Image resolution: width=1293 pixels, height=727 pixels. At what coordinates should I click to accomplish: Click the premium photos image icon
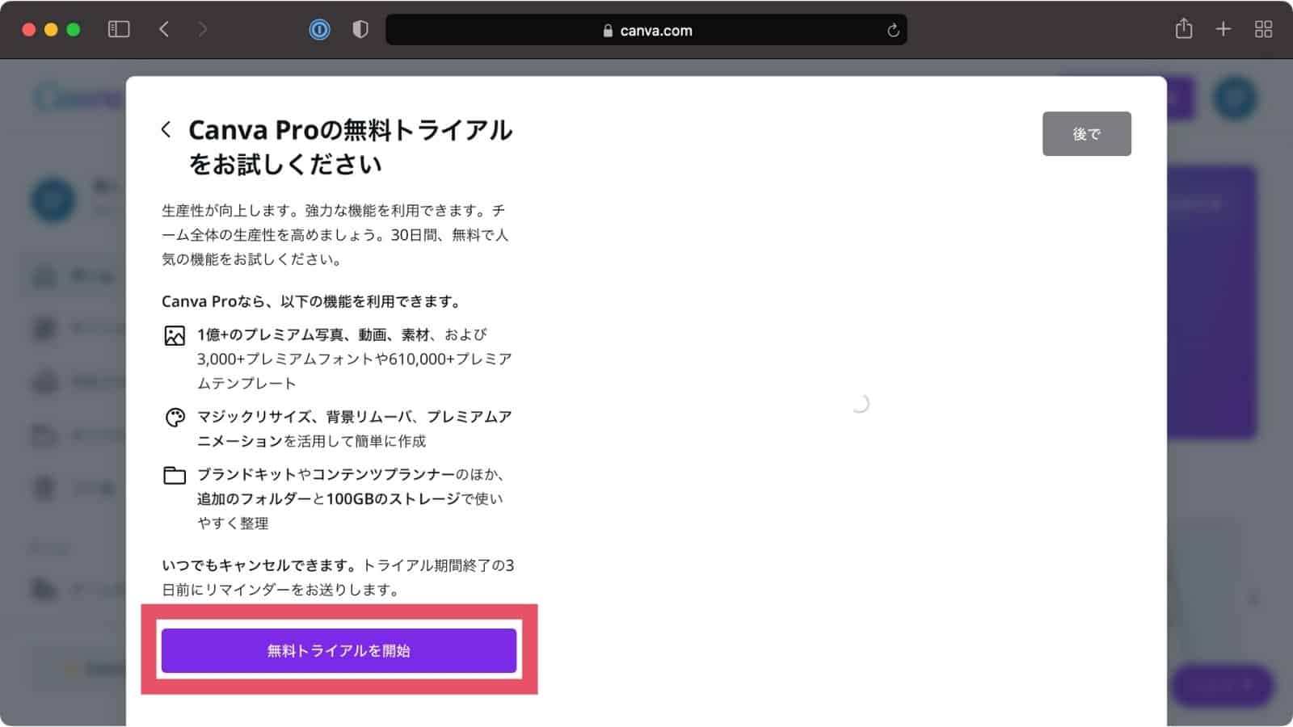[x=175, y=336]
